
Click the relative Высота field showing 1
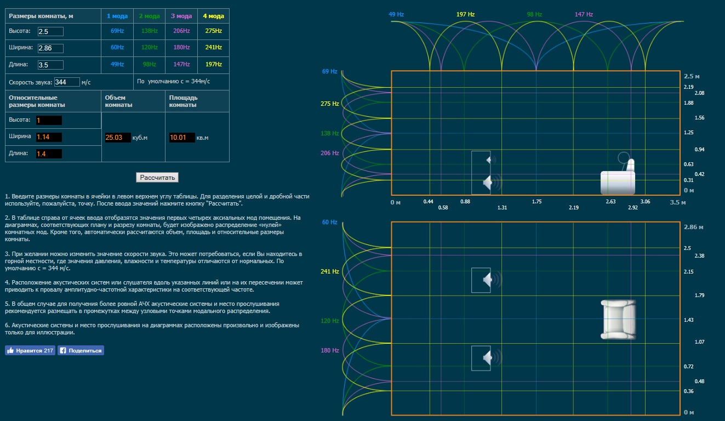49,120
